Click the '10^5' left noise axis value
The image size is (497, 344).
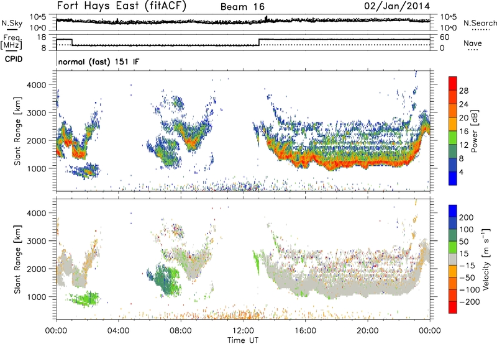38,17
